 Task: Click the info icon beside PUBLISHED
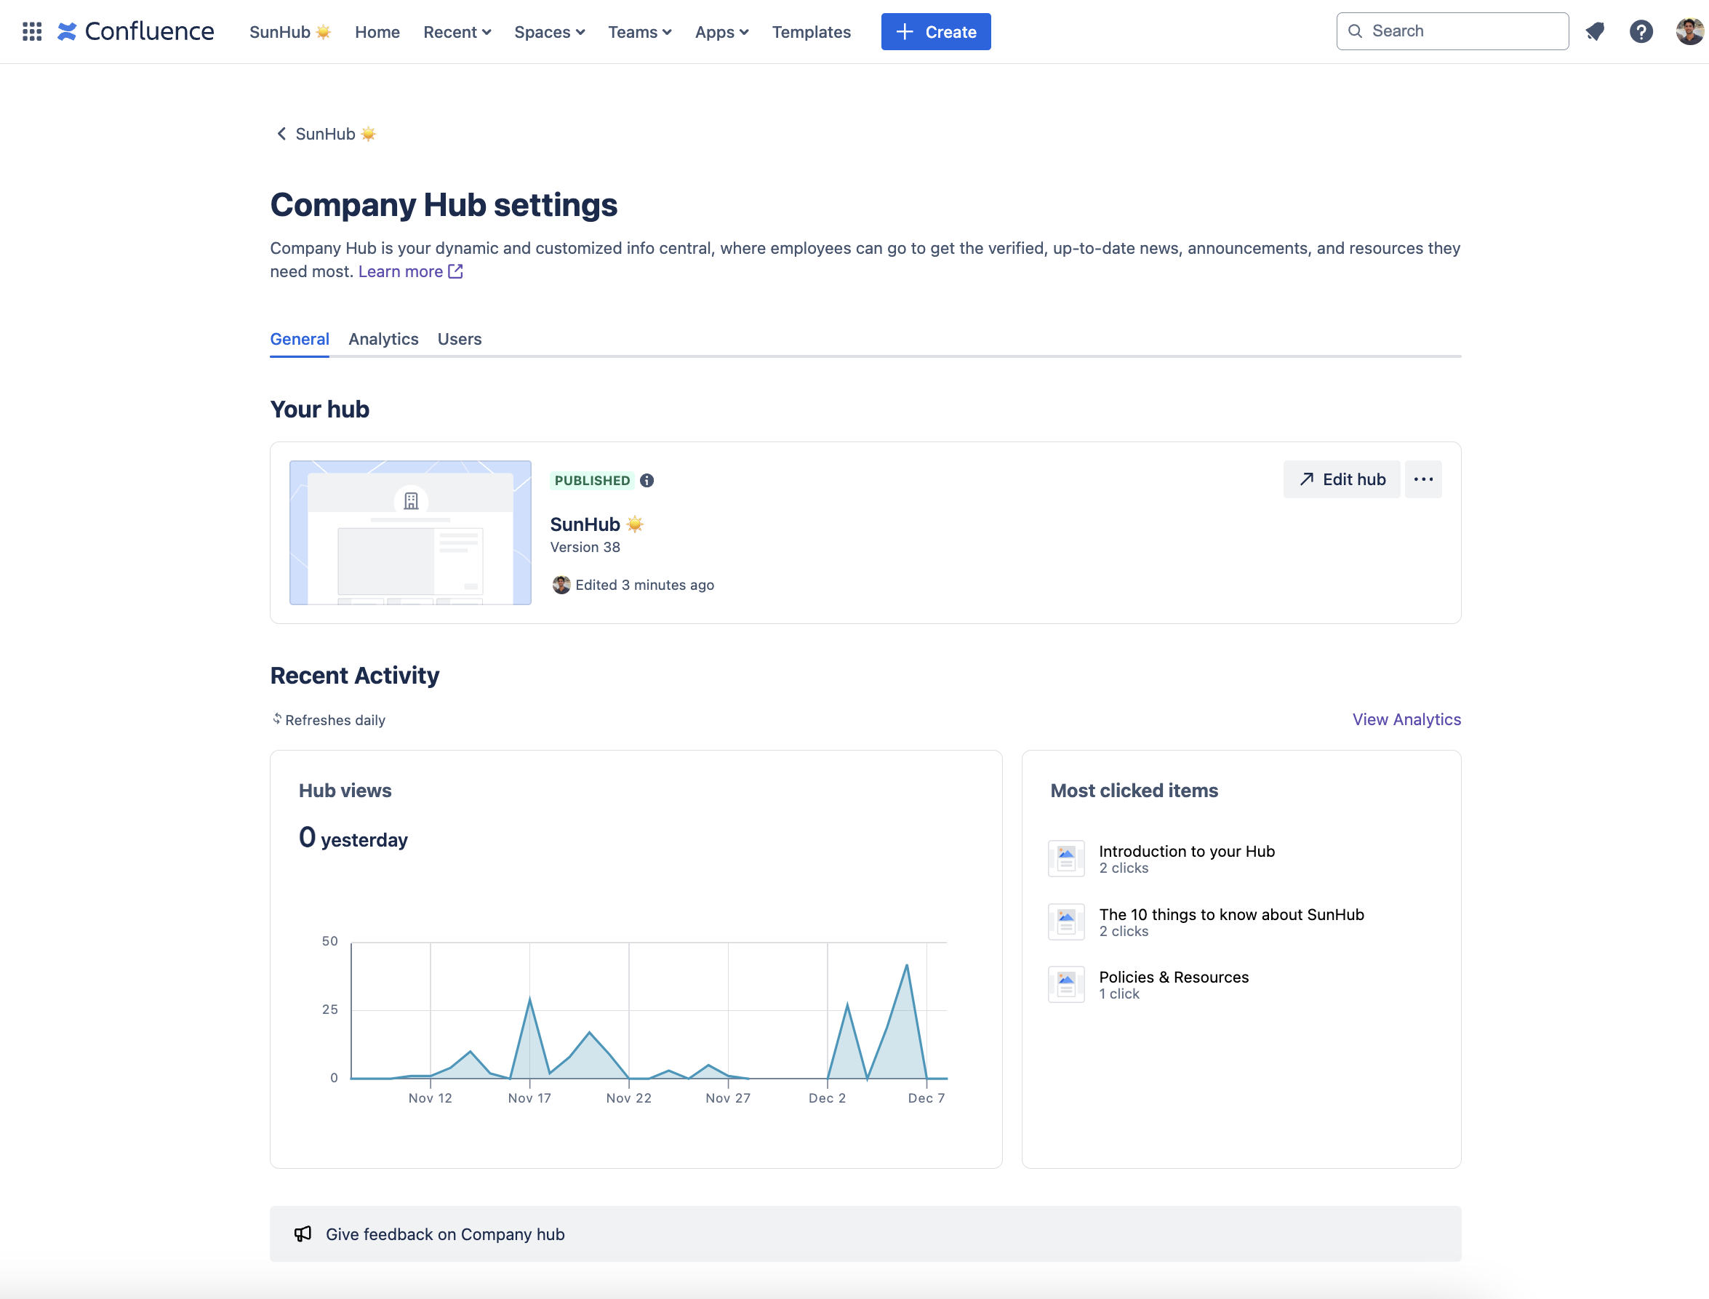pos(647,480)
